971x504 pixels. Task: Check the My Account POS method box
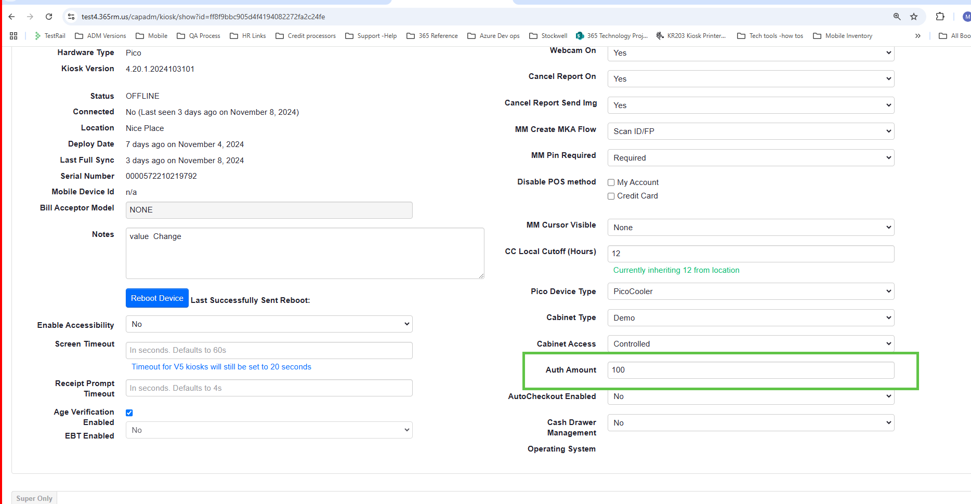611,182
